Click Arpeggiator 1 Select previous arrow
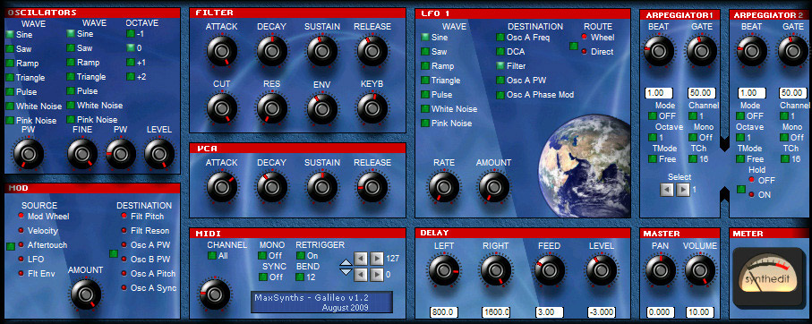 coord(666,190)
